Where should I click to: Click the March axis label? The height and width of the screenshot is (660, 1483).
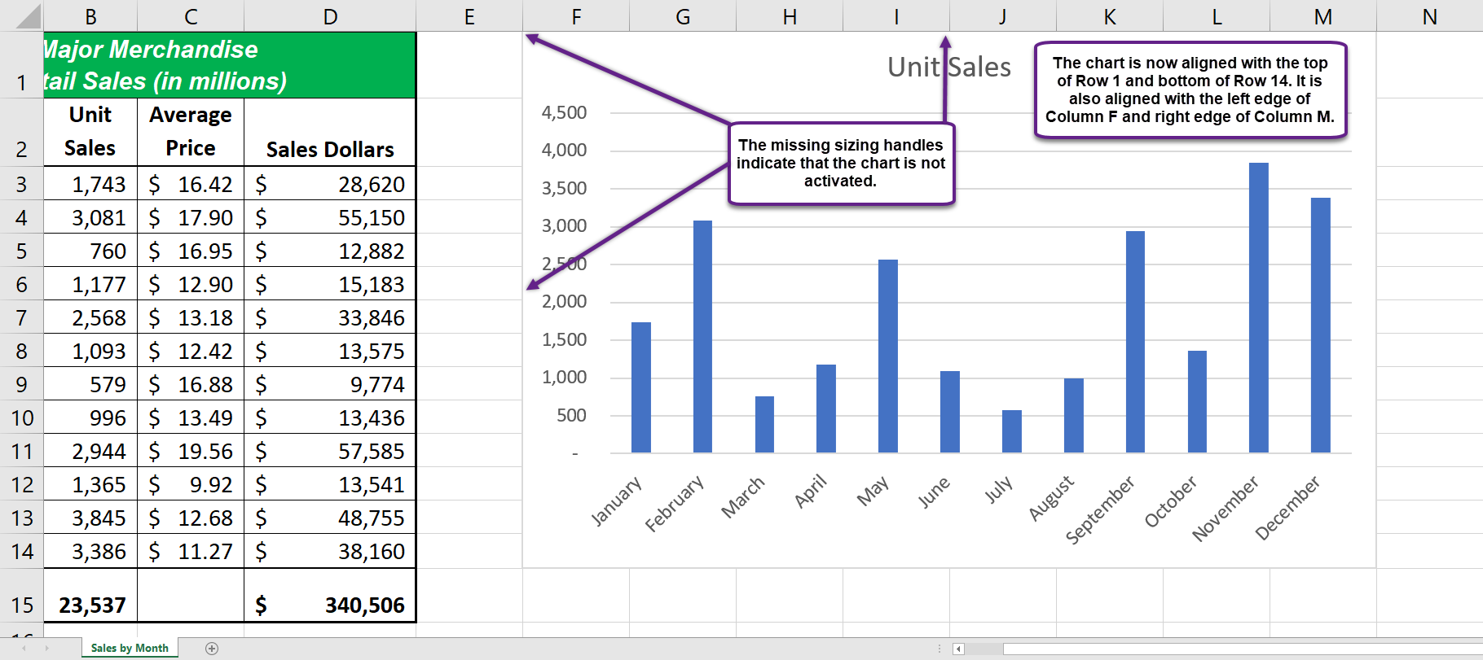pyautogui.click(x=743, y=496)
